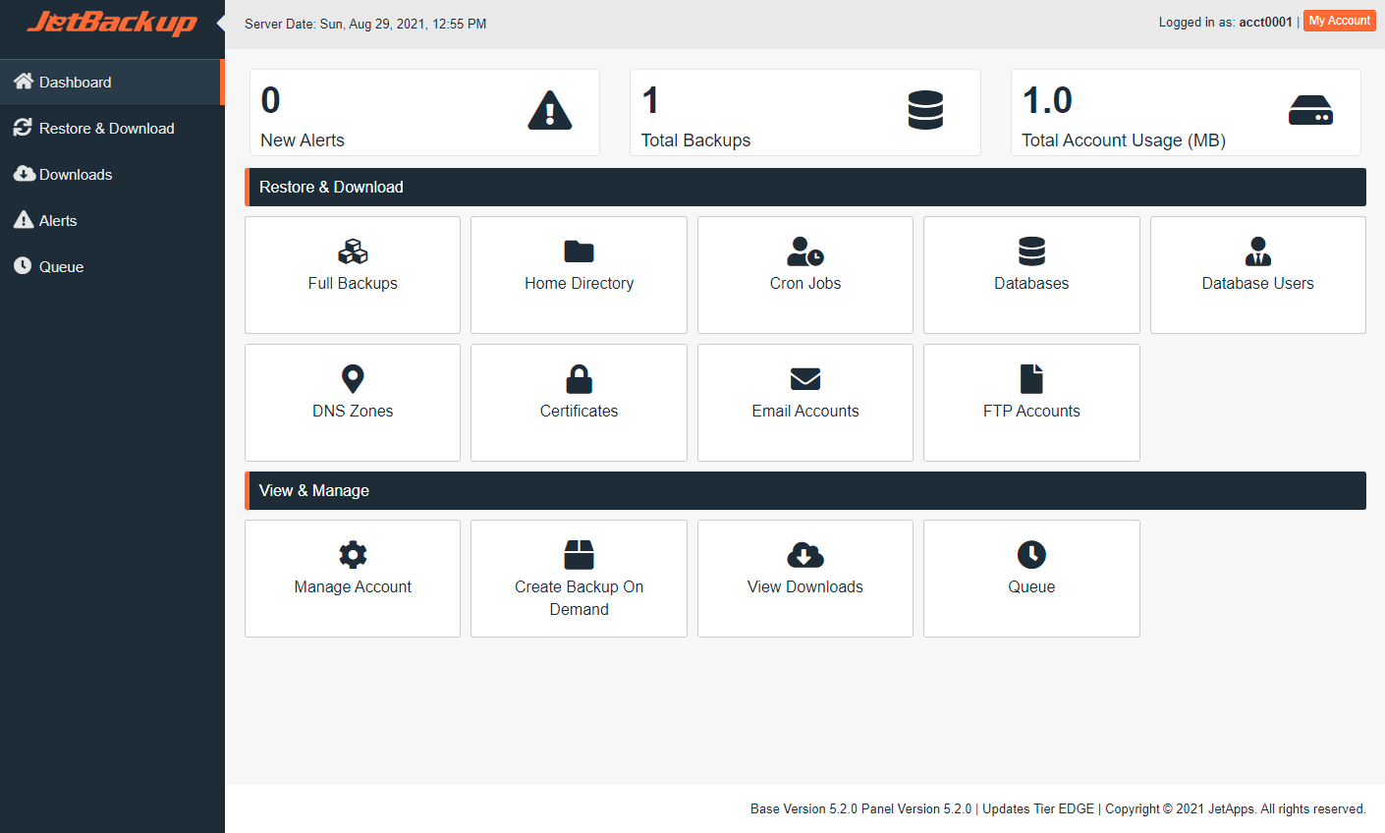
Task: Open Queue in the sidebar
Action: [x=112, y=267]
